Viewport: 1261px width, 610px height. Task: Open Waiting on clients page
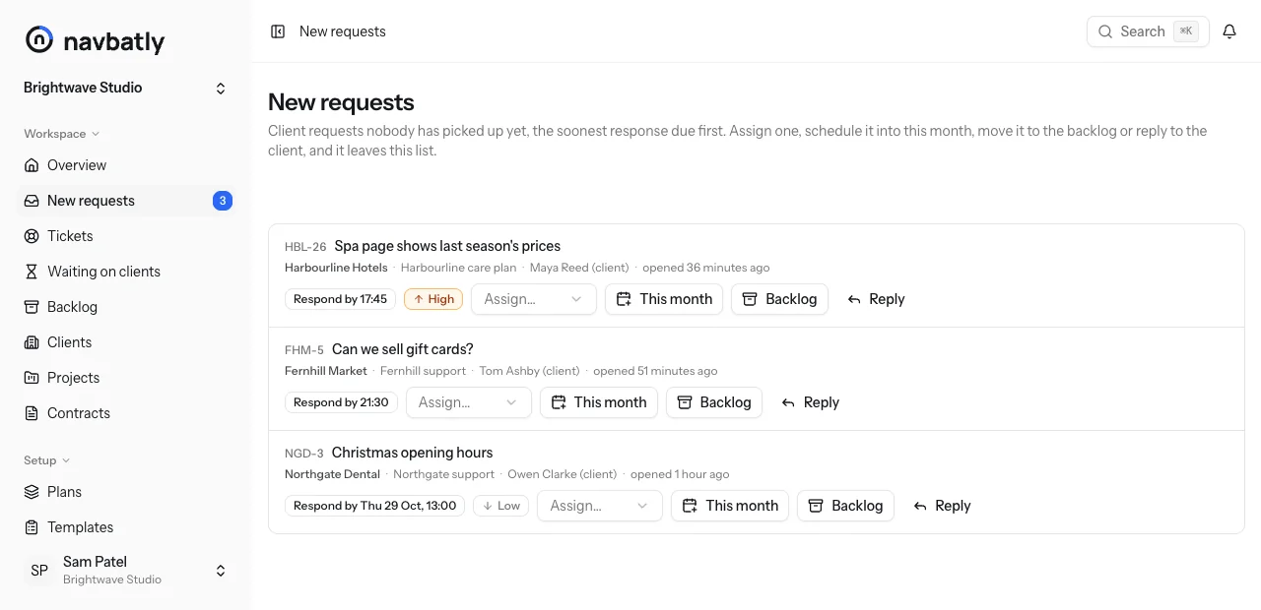pos(126,272)
